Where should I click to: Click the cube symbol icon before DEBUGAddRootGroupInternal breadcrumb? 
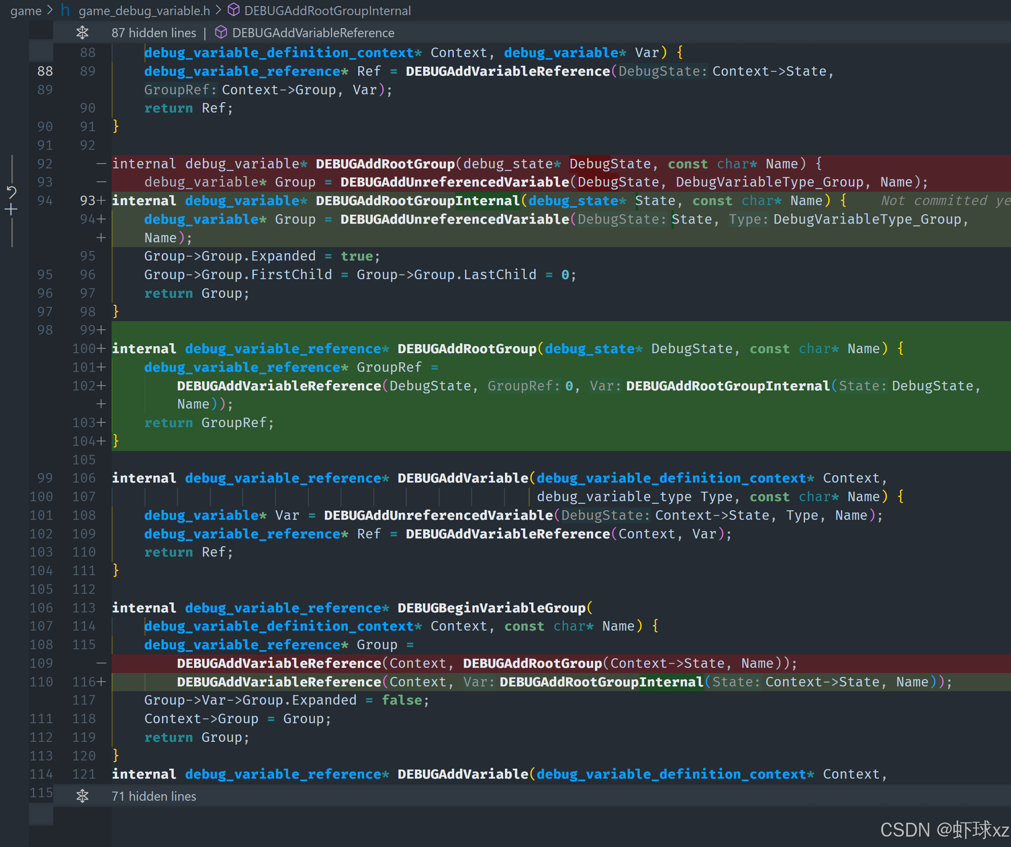click(x=234, y=10)
